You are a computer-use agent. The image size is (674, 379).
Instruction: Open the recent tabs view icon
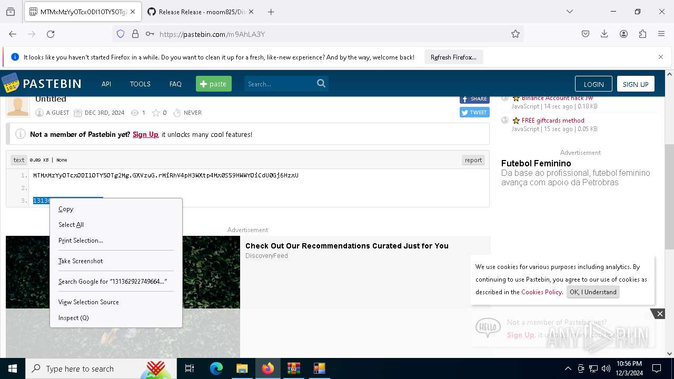[11, 12]
